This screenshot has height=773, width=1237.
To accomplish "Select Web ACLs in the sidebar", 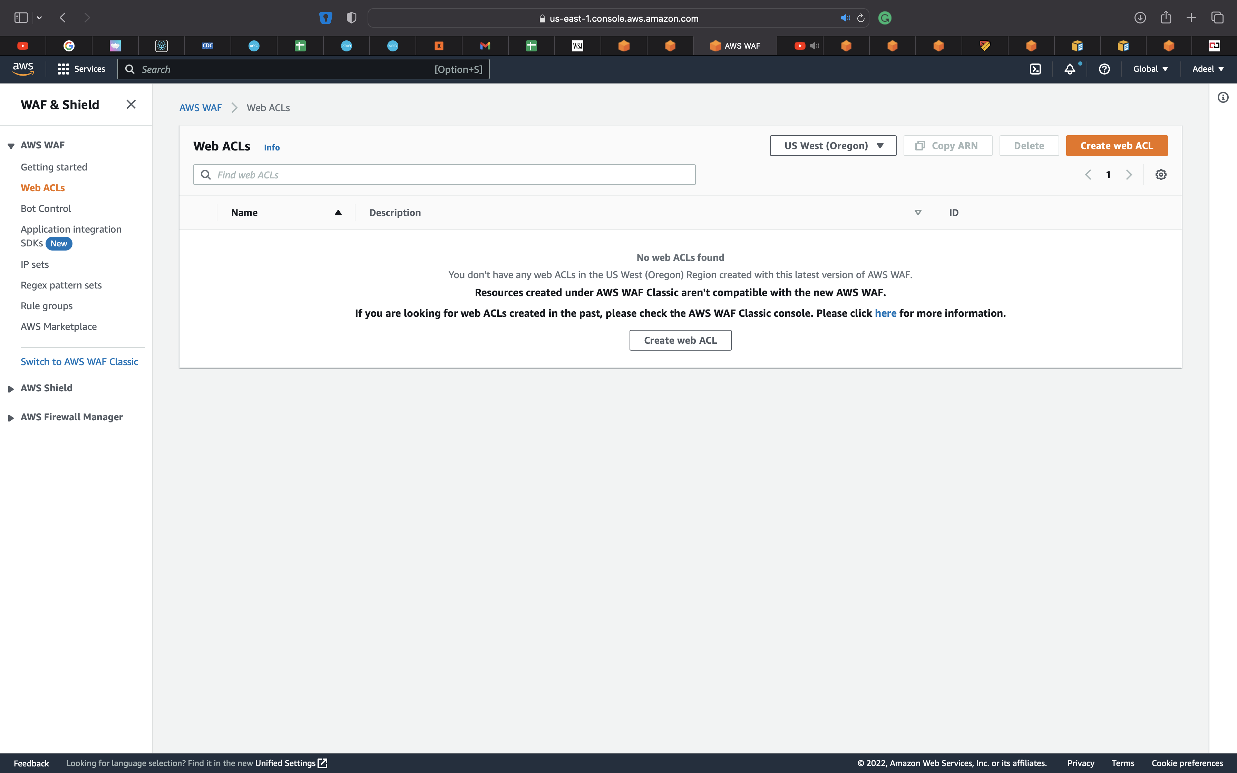I will 42,188.
